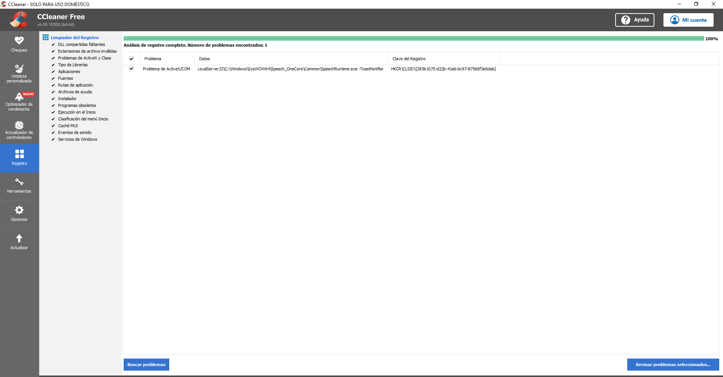Select the Problema de ActiveX/COM cell
The width and height of the screenshot is (723, 377).
coord(167,69)
